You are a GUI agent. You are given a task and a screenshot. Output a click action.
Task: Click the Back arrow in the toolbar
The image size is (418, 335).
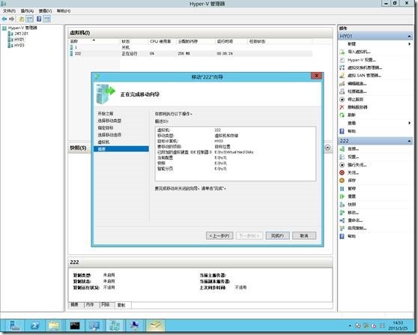click(x=4, y=19)
